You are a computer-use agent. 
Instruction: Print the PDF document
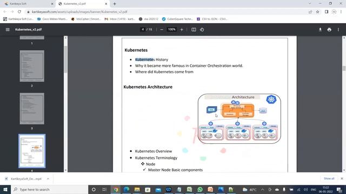329,30
